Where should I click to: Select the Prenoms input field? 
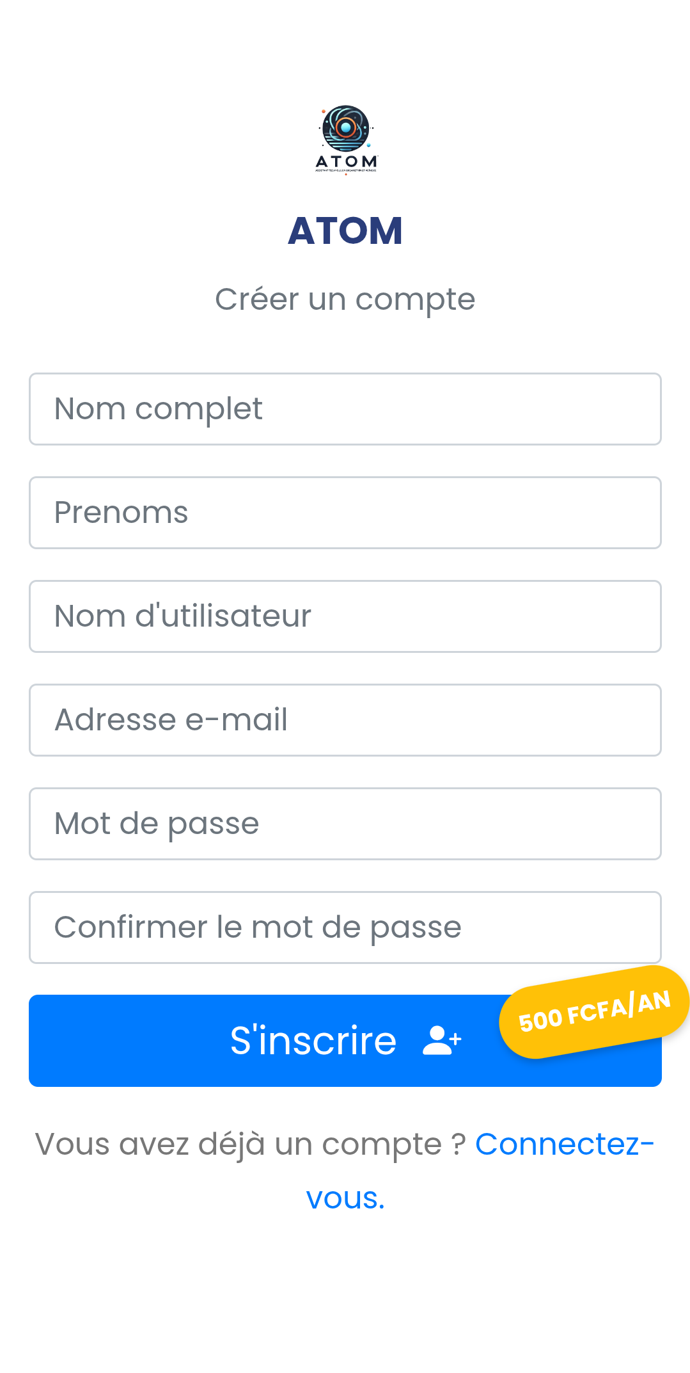(x=345, y=513)
